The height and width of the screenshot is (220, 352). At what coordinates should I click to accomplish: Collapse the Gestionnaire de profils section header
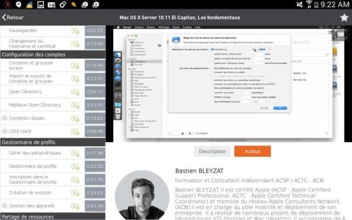53,143
